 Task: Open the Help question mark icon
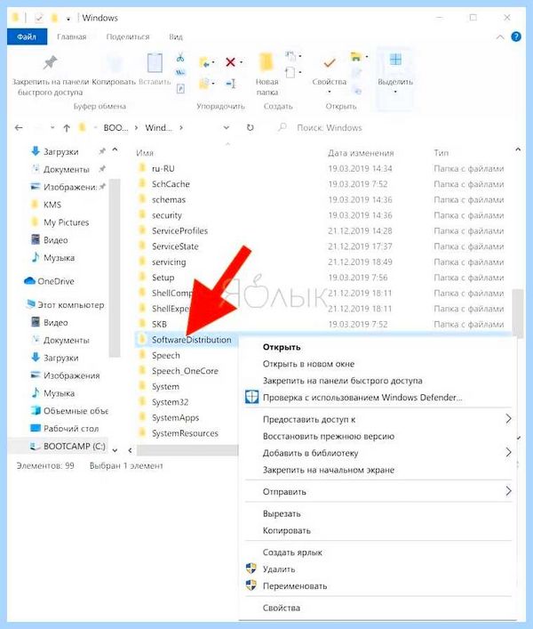[x=516, y=36]
